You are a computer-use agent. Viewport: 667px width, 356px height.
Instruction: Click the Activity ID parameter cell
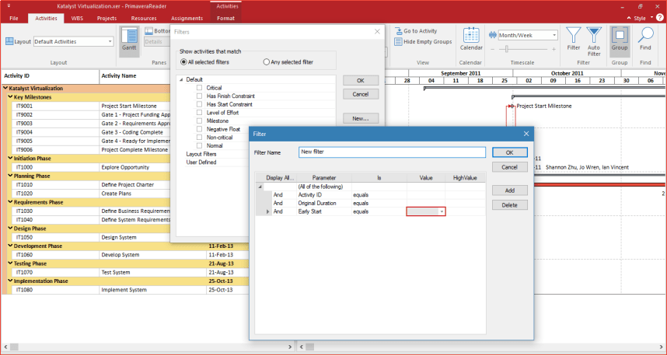[323, 195]
